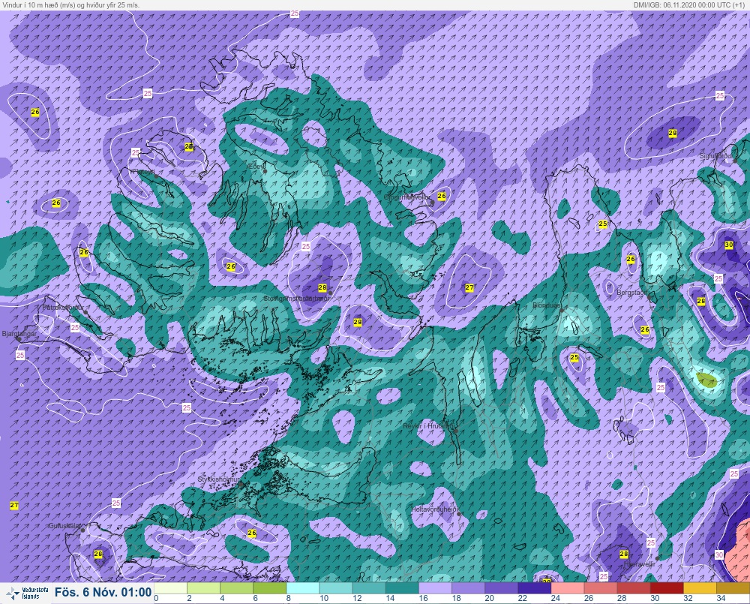Click the Stykkishólmur station label
Viewport: 750px width, 604px height.
pyautogui.click(x=219, y=479)
